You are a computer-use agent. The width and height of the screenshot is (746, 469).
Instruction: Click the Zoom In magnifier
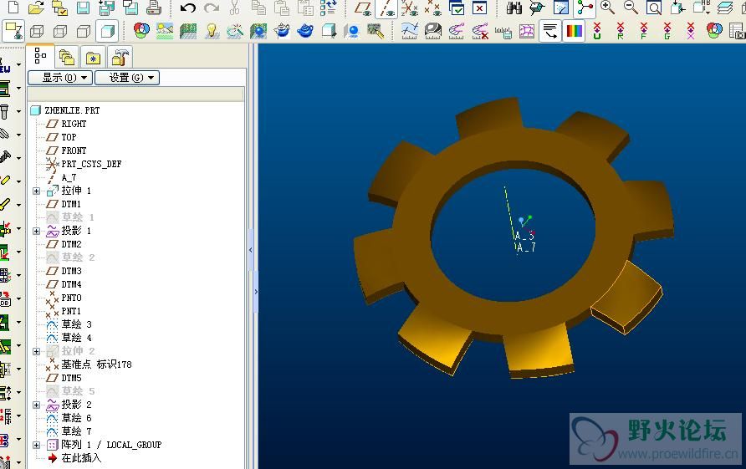(x=607, y=8)
